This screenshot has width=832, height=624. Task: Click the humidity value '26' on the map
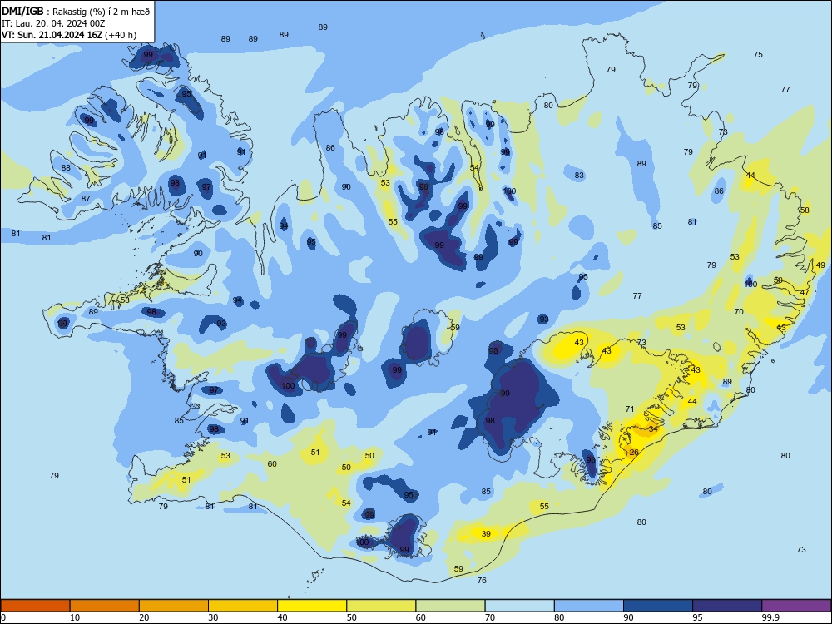pos(634,453)
